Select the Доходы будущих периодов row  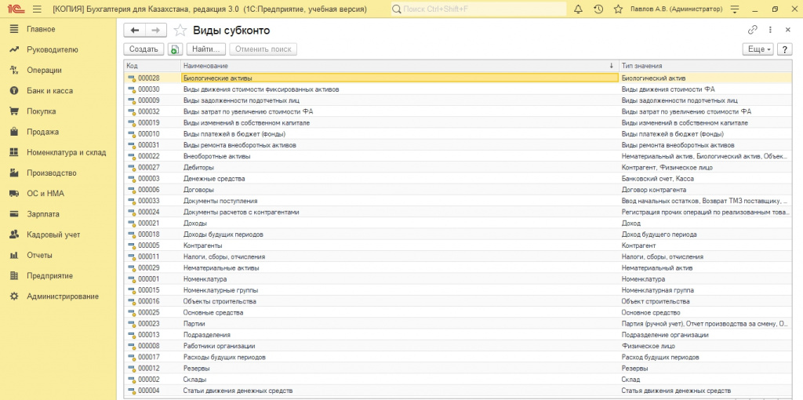coord(458,235)
